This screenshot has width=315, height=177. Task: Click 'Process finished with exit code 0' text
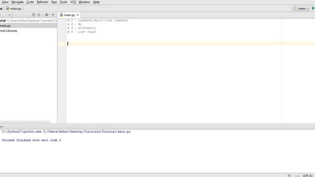pos(31,140)
